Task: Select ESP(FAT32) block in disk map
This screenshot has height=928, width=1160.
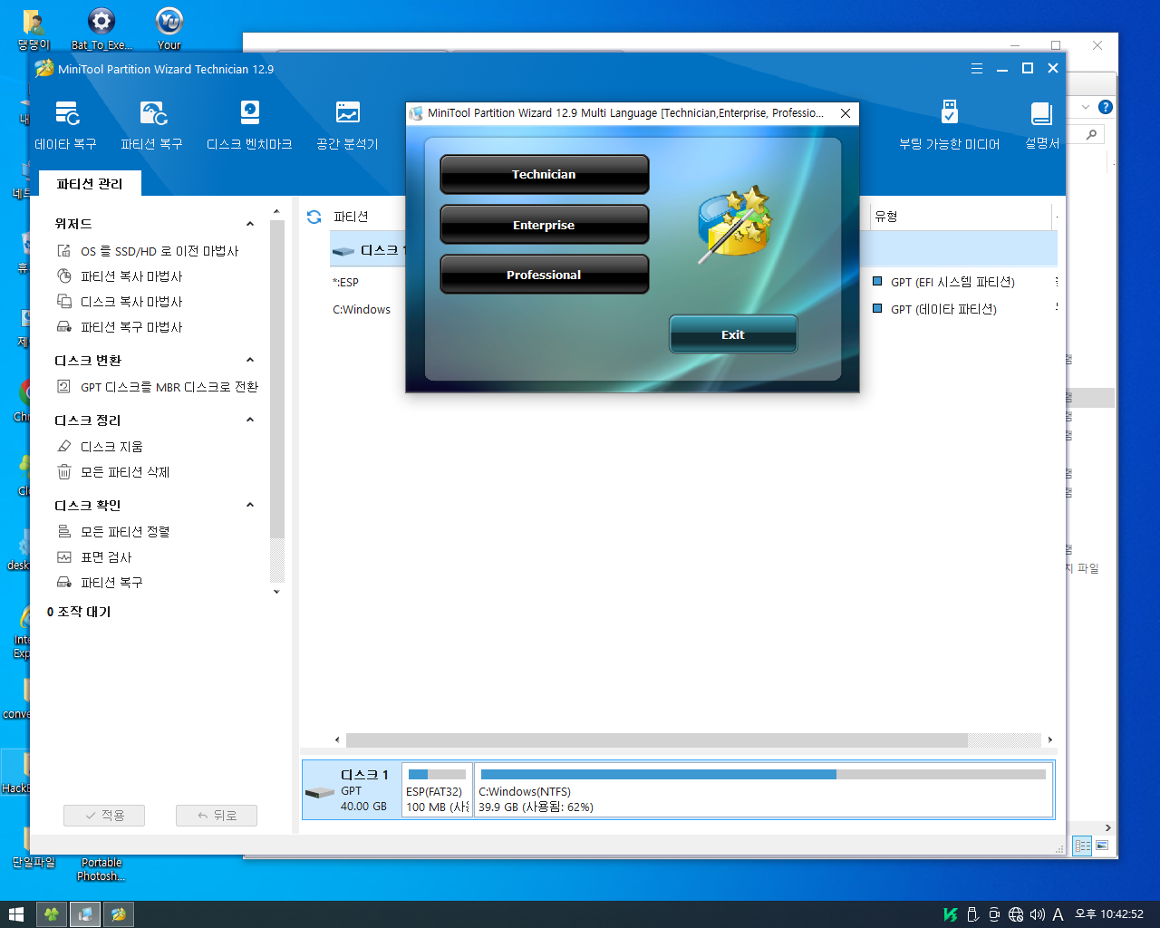Action: pyautogui.click(x=437, y=790)
